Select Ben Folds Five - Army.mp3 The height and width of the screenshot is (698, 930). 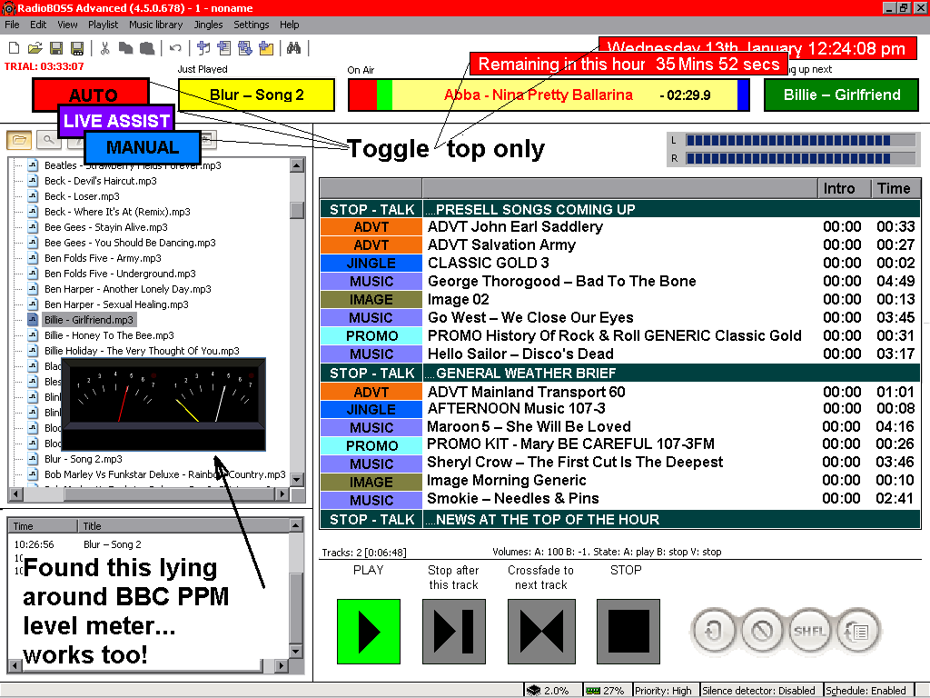(x=103, y=258)
